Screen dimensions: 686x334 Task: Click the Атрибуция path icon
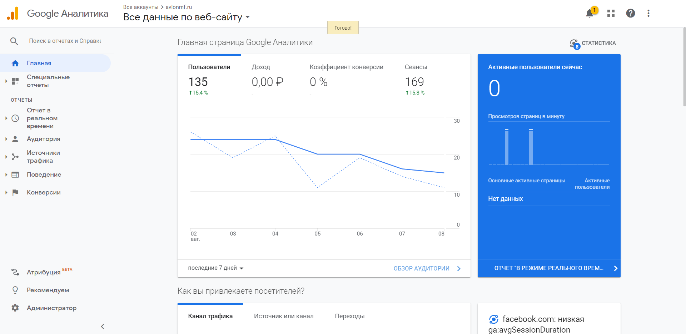15,272
